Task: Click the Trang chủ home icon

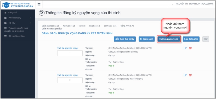Action: pyautogui.click(x=5, y=13)
